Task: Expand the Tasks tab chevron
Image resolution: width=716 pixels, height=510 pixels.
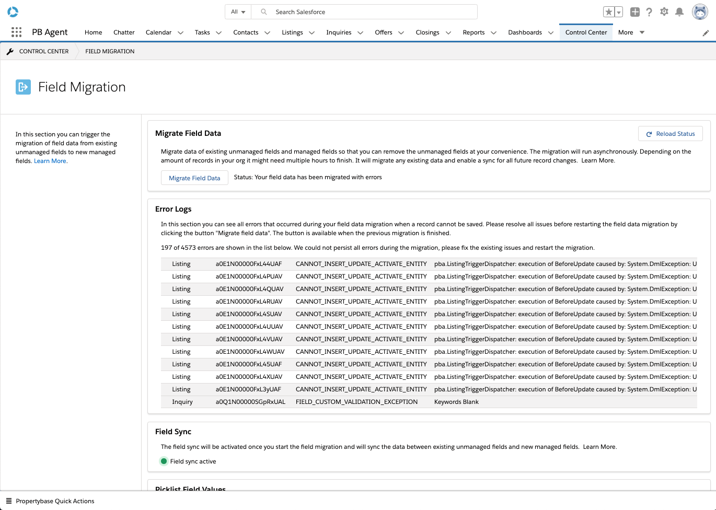Action: pos(218,32)
